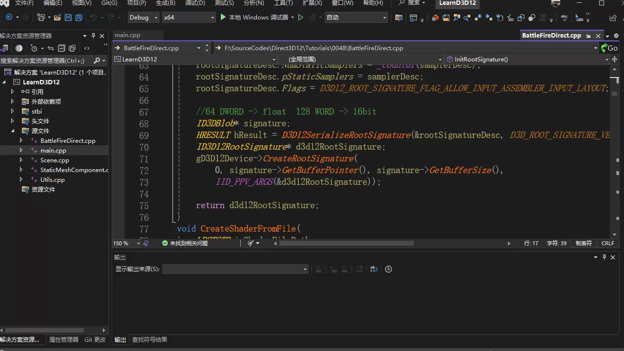The image size is (624, 351).
Task: Click the Go button in navigation bar
Action: pos(609,48)
